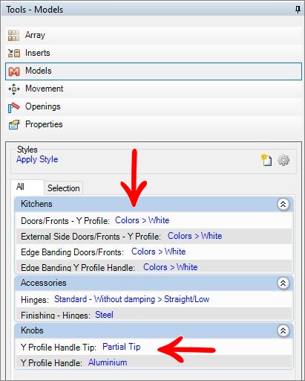Screen dimensions: 305x381
Task: Switch to the Selection tab
Action: point(64,188)
